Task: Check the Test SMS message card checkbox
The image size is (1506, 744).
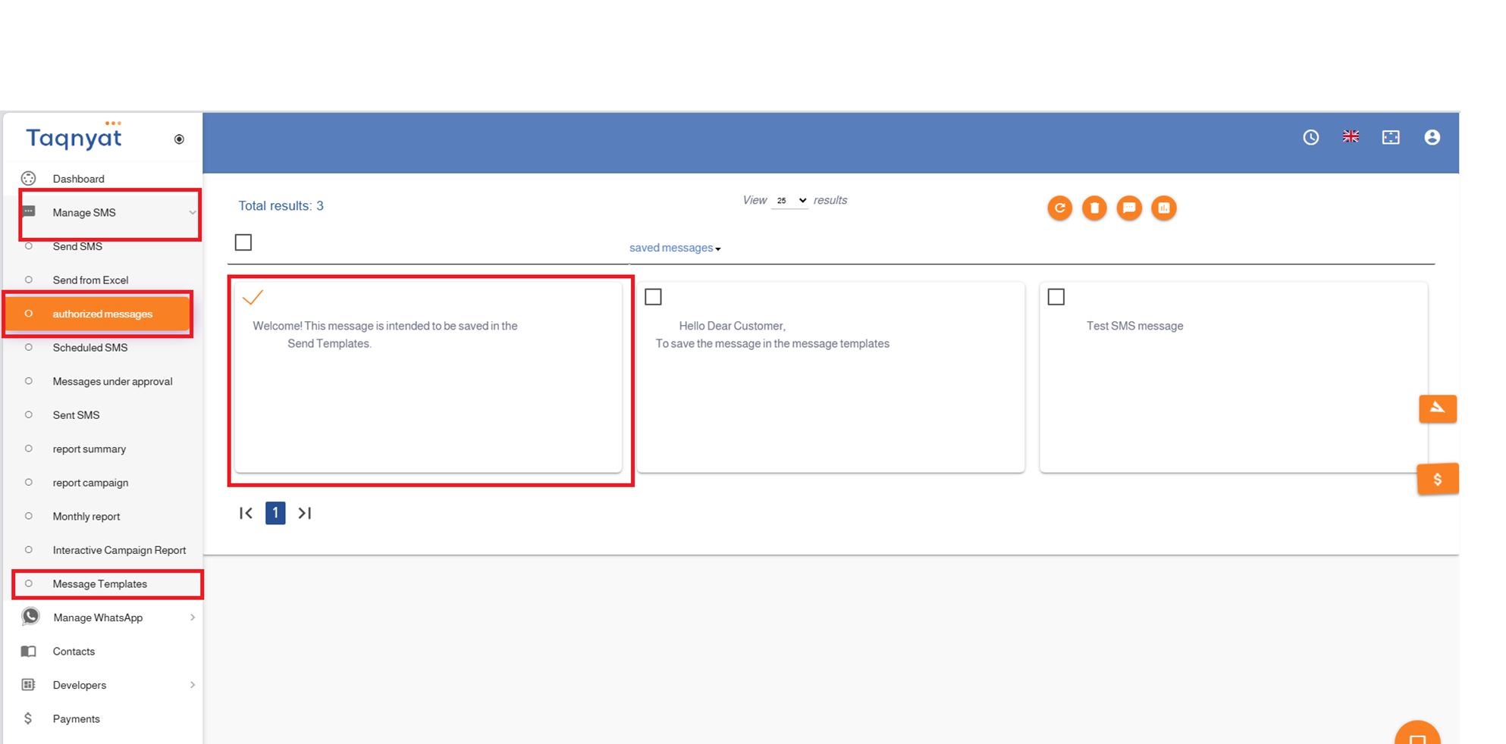Action: point(1056,297)
